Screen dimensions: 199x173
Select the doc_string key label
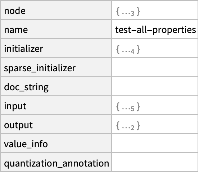coord(26,87)
